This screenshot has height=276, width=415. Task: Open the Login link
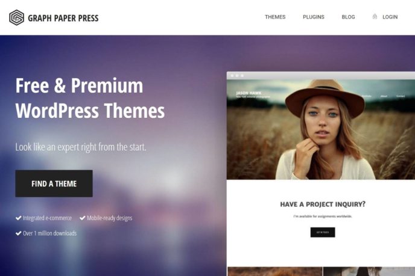pos(390,17)
